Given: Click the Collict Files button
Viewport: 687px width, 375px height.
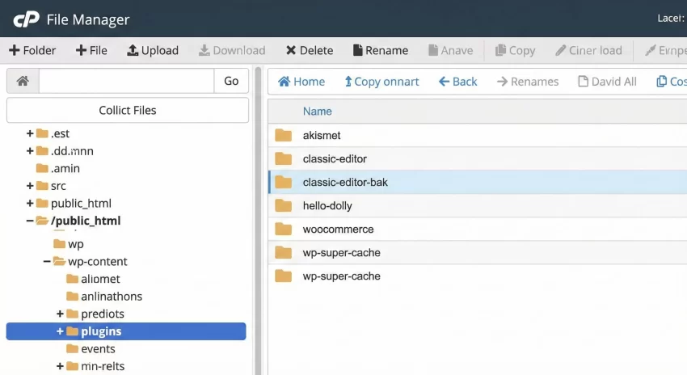Looking at the screenshot, I should point(128,111).
